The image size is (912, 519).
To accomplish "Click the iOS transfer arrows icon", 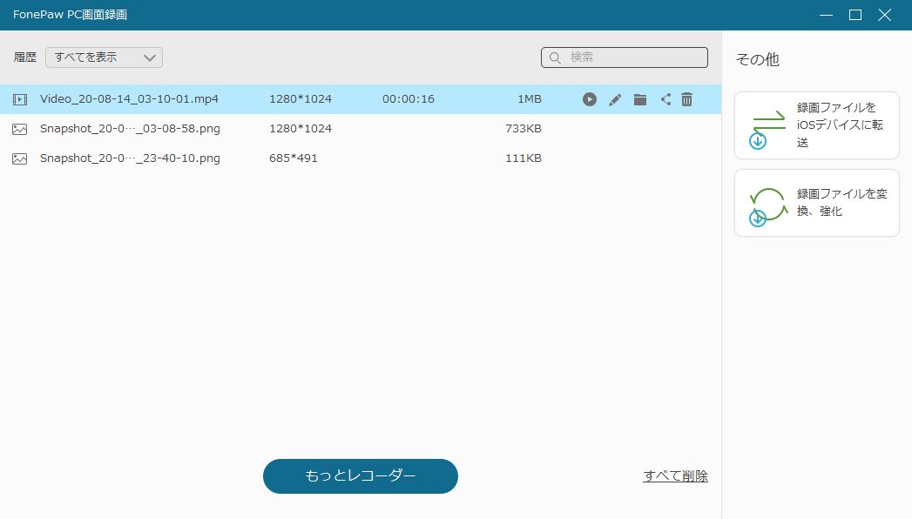I will 767,131.
